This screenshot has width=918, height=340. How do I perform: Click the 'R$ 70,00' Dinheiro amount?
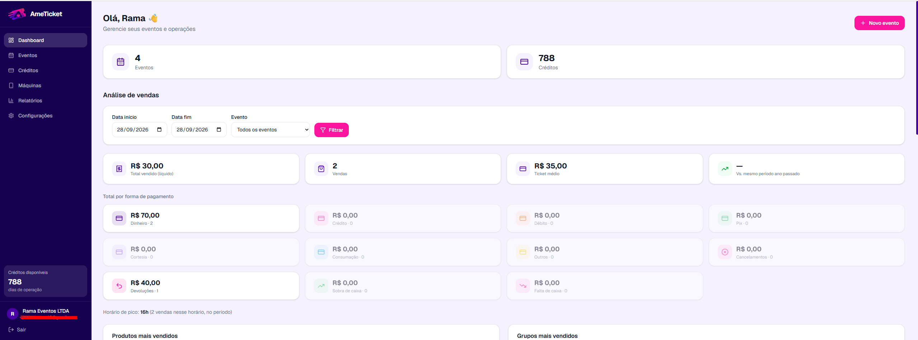coord(145,215)
